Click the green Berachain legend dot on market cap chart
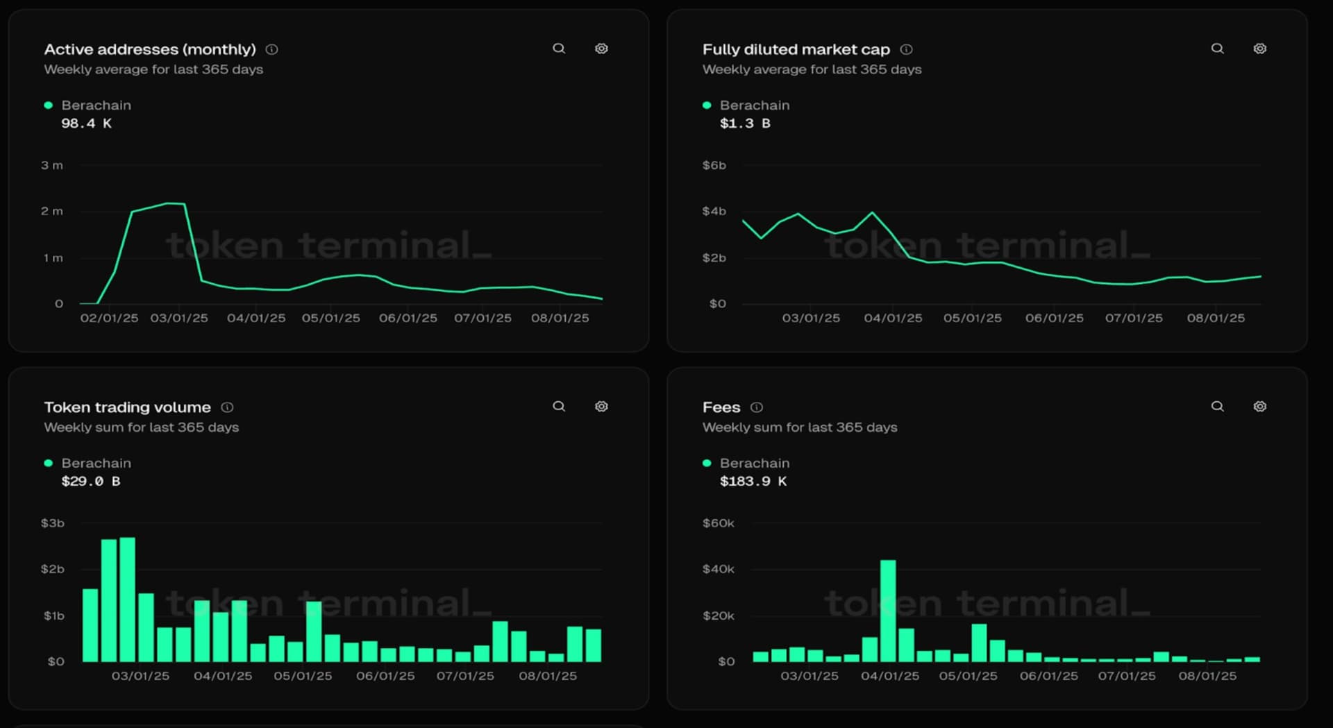The height and width of the screenshot is (728, 1333). [706, 105]
